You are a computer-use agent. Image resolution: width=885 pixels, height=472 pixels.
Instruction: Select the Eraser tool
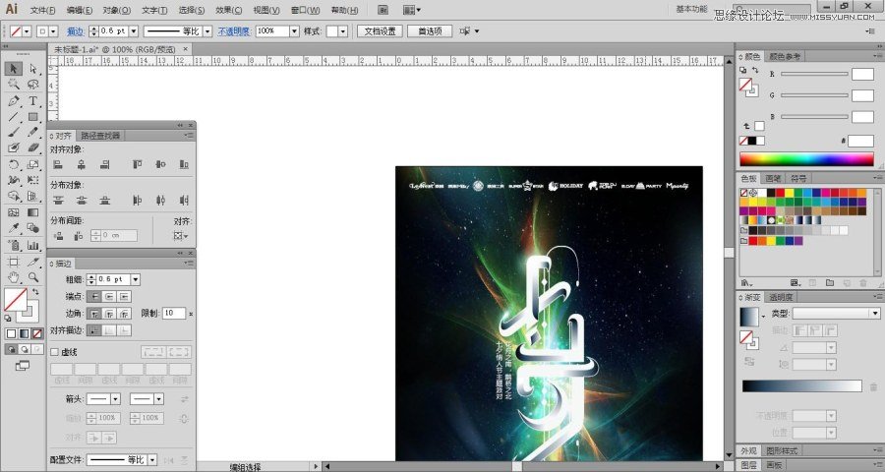coord(33,147)
